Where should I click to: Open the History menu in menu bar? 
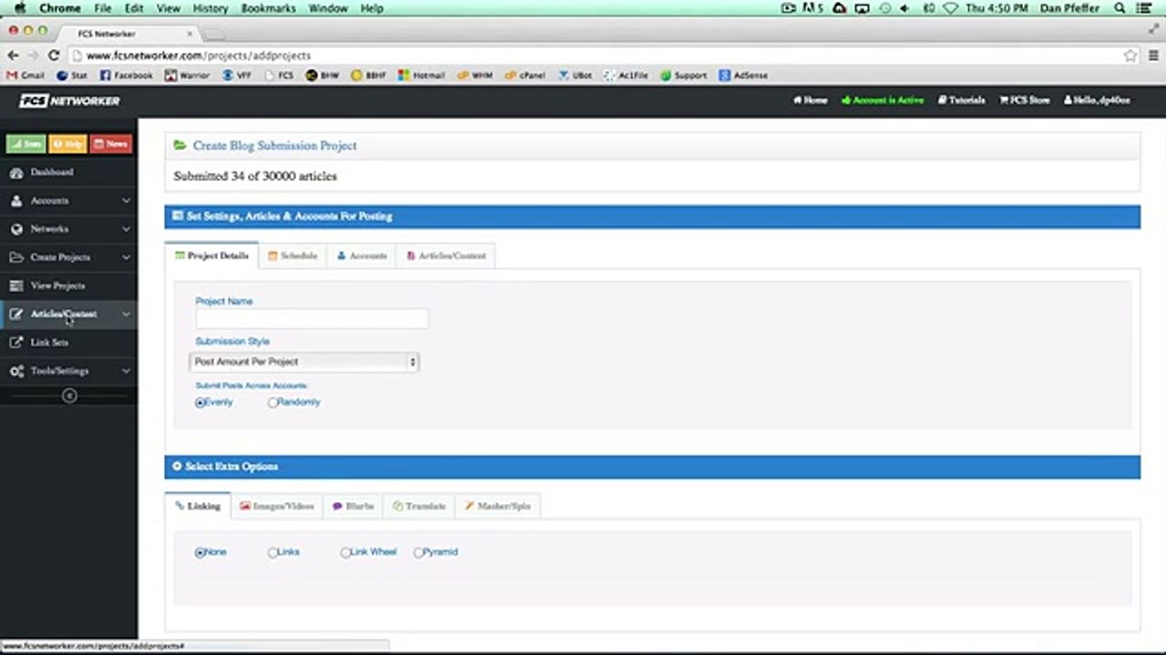(x=210, y=8)
